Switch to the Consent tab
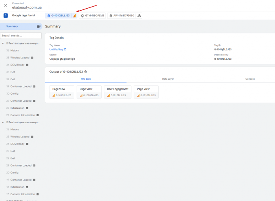Viewport: 275px width, 201px height. click(250, 79)
